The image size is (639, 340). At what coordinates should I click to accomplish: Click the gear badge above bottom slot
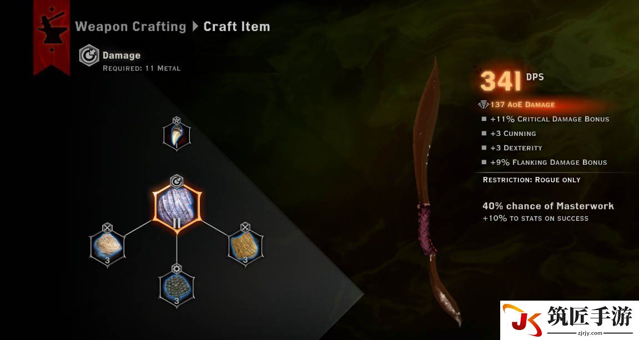(177, 268)
